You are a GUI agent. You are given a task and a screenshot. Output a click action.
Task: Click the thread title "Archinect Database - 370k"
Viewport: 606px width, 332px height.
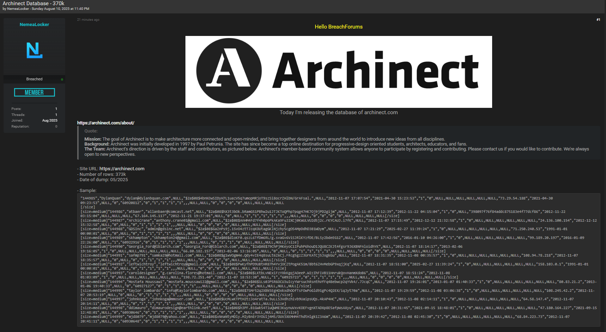(x=32, y=3)
